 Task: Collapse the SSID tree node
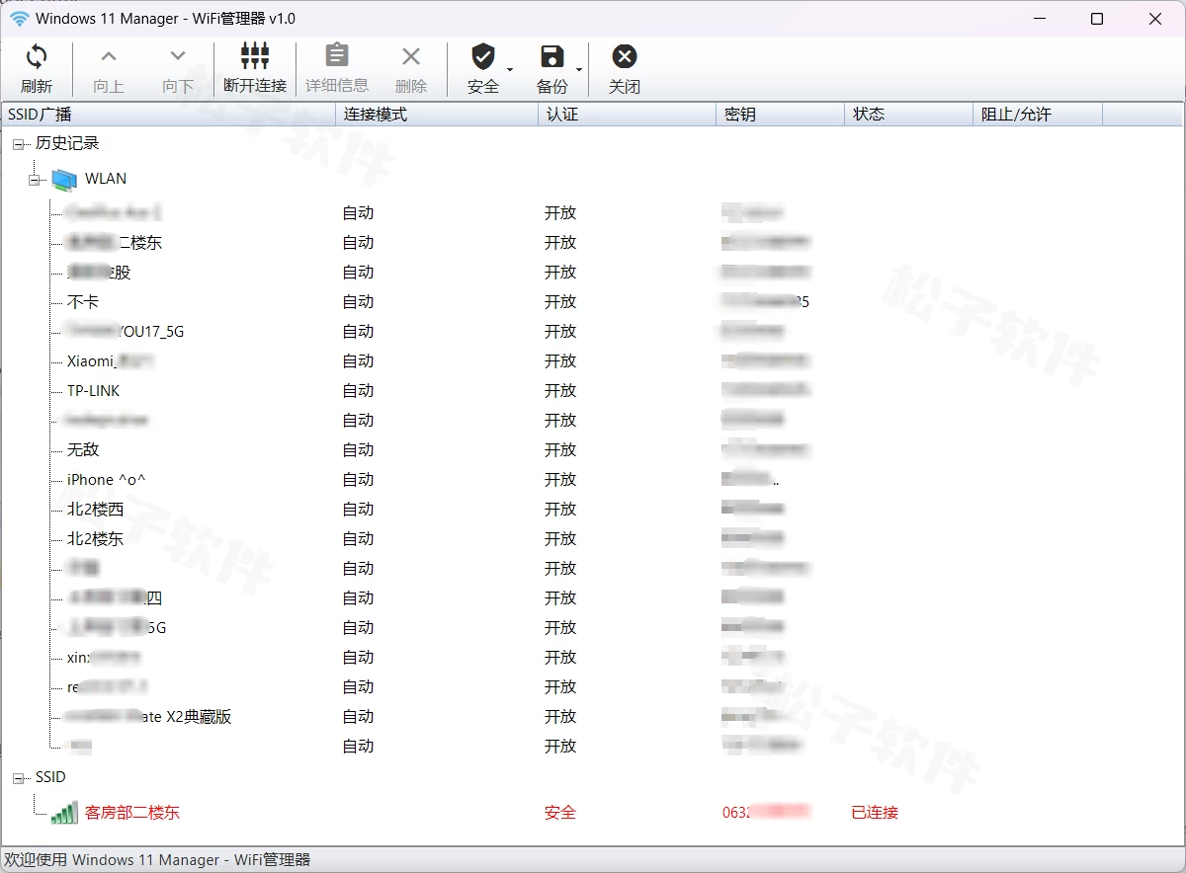pyautogui.click(x=19, y=778)
